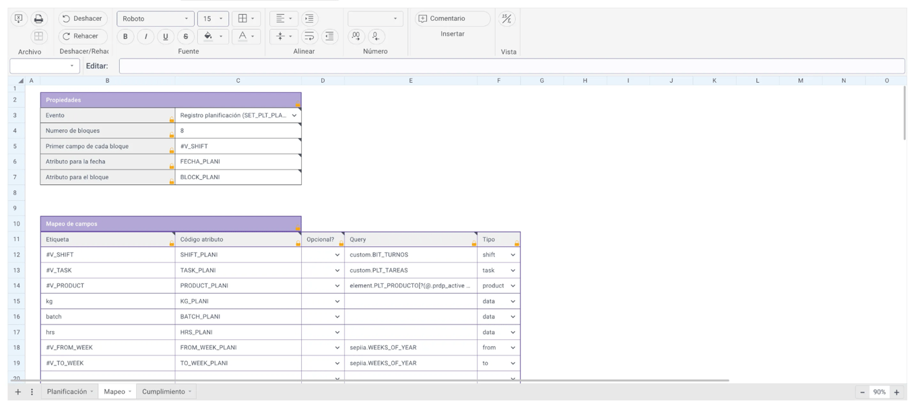Toggle text wrap

310,36
